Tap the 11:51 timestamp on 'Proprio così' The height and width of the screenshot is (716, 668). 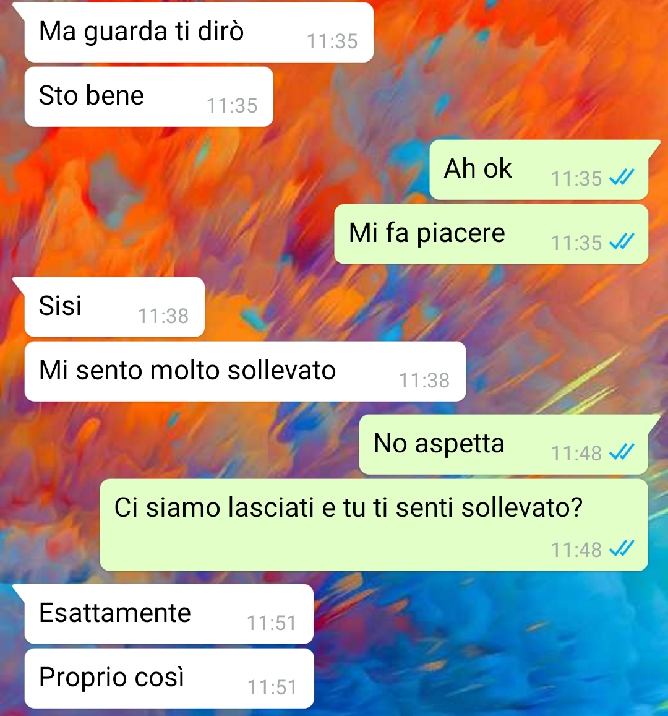click(x=272, y=688)
